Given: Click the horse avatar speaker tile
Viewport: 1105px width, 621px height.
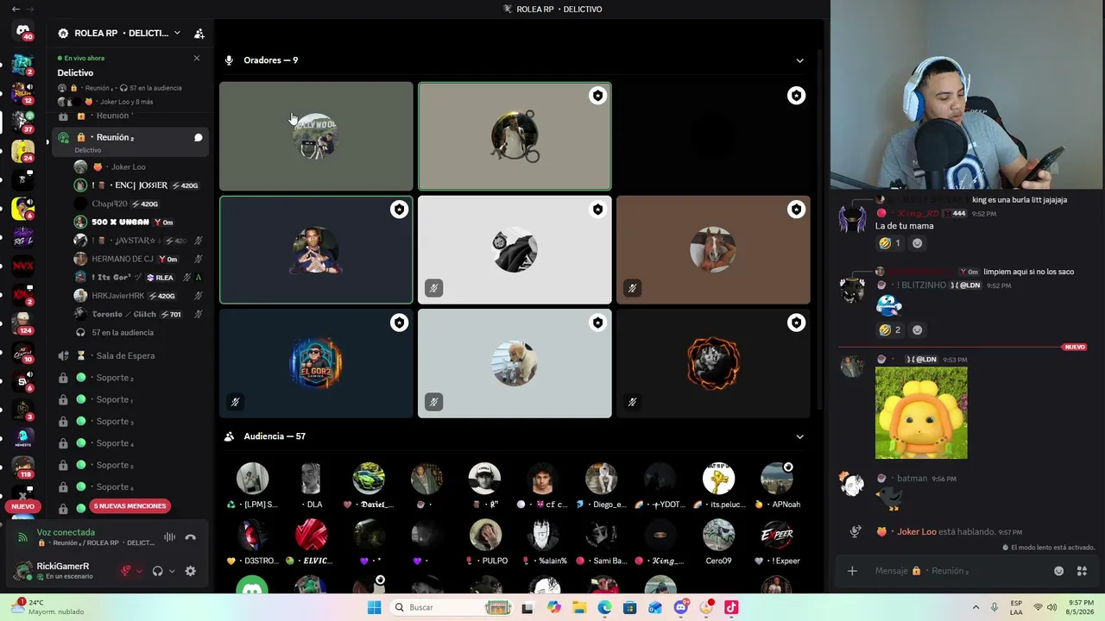Looking at the screenshot, I should click(x=713, y=250).
